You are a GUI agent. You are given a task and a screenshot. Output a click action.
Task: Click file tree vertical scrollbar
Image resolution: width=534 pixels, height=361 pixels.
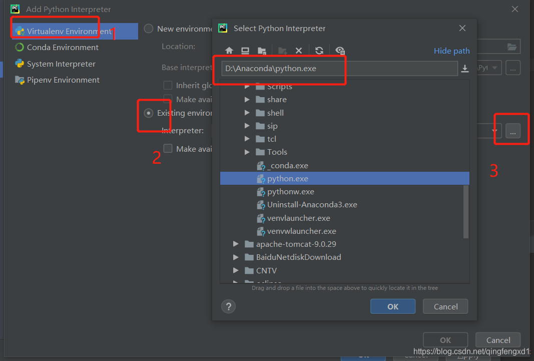pyautogui.click(x=466, y=211)
